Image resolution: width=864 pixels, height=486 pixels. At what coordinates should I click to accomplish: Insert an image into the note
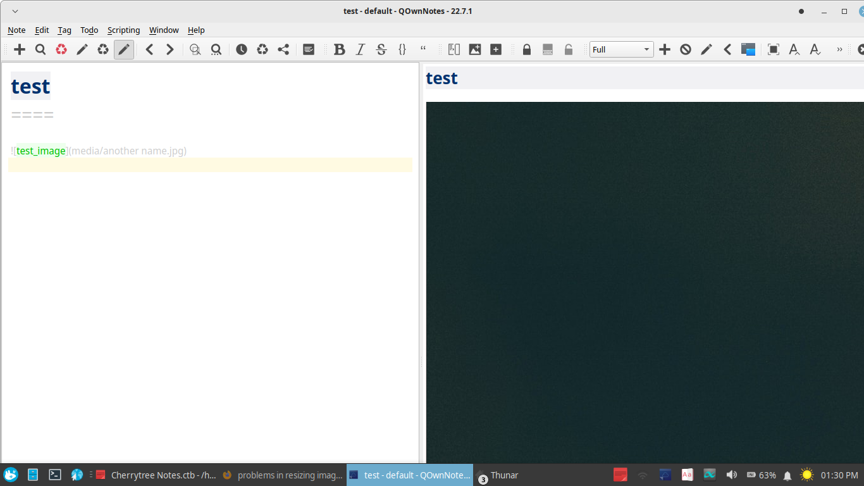point(475,49)
